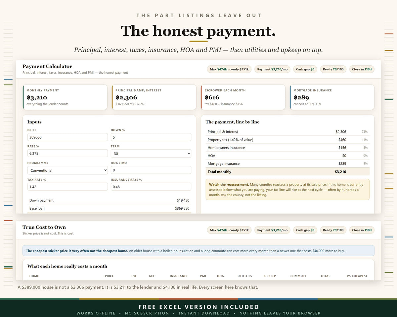Click True Cost to Own 'Ready 79/100' pill
Viewport: 397px width, 317px height.
tap(333, 230)
